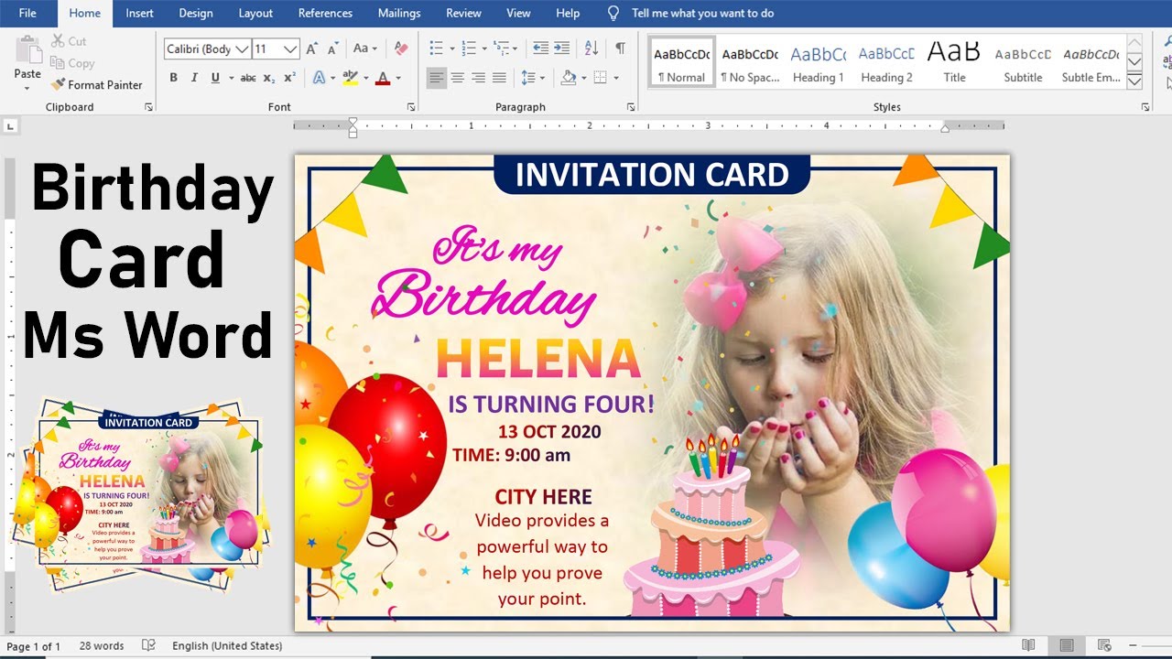
Task: Toggle Strikethrough text formatting
Action: [247, 78]
